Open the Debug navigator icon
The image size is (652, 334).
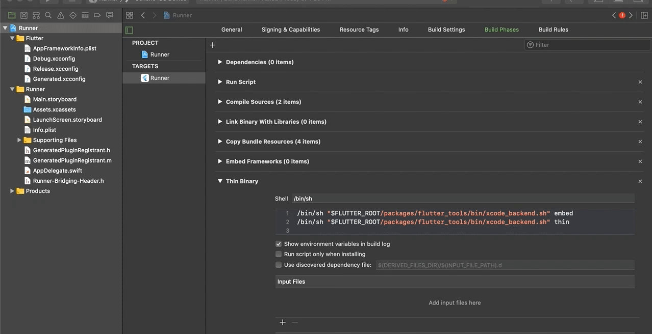pos(85,15)
